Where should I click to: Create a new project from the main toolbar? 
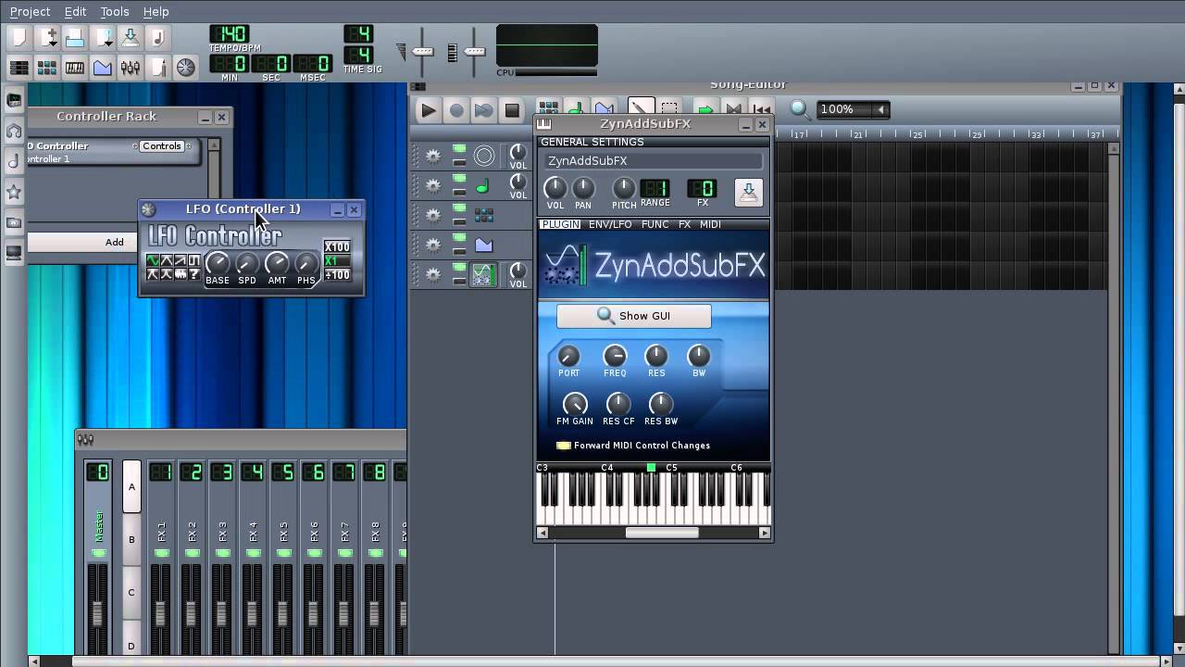(19, 38)
